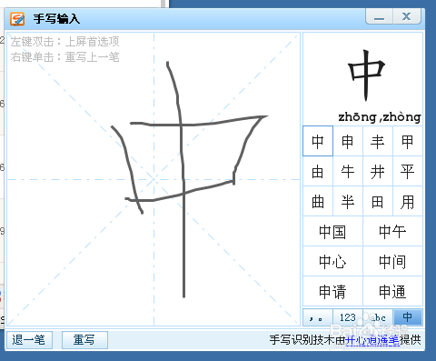The width and height of the screenshot is (436, 361).
Task: Select candidate character 申
Action: (348, 141)
